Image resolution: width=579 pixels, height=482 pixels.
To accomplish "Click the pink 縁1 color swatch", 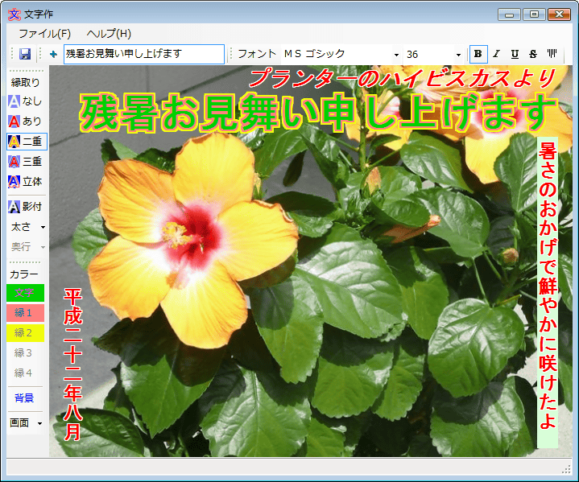I will [x=25, y=313].
